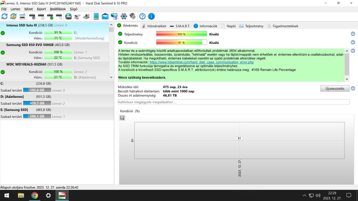358x201 pixels.
Task: Select the Áttekintés tab
Action: (128, 25)
